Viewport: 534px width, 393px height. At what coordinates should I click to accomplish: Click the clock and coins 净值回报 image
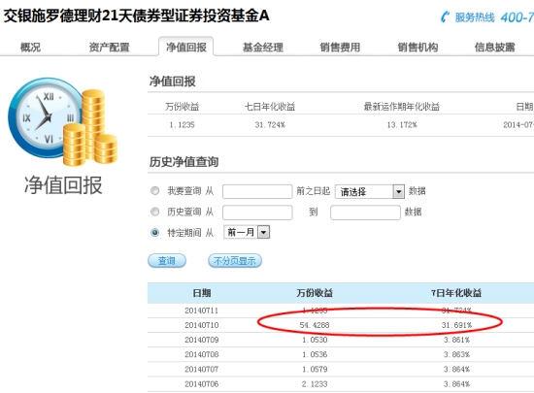(63, 122)
